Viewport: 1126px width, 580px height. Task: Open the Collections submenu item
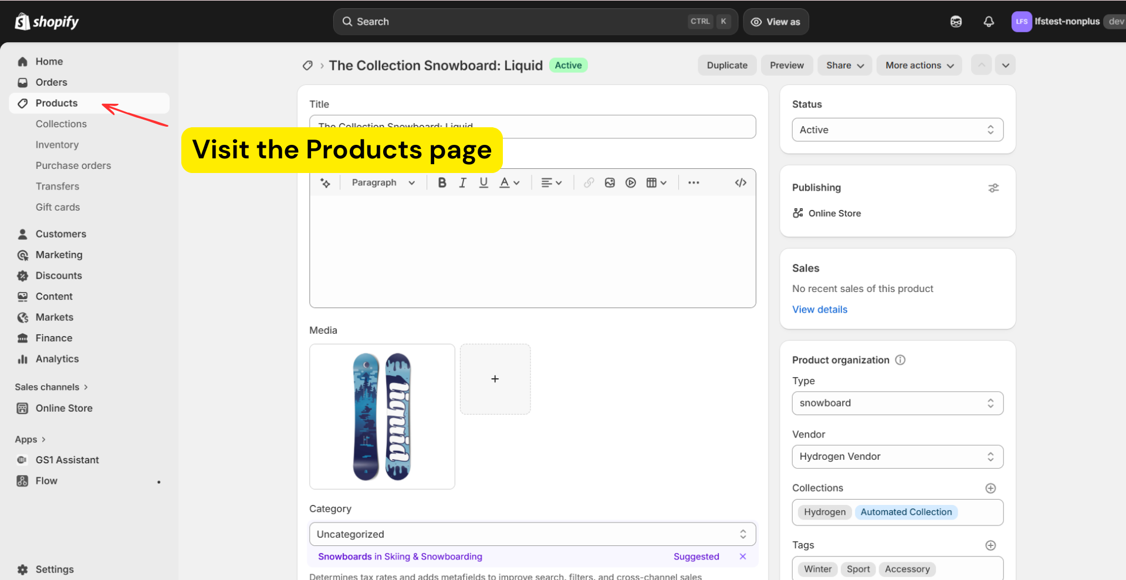pos(61,124)
